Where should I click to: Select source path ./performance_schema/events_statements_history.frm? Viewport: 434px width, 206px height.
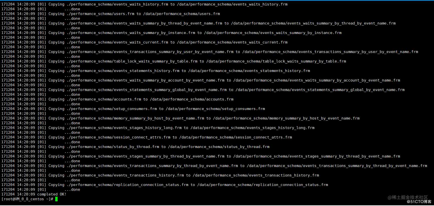click(x=123, y=71)
